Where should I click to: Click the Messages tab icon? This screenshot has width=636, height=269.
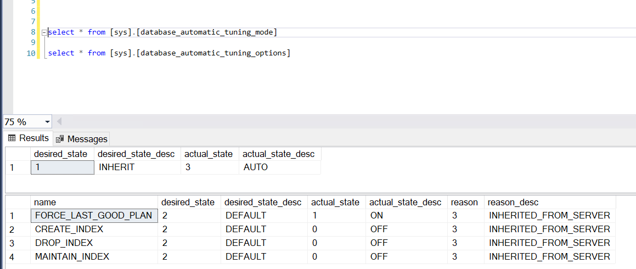pos(60,139)
